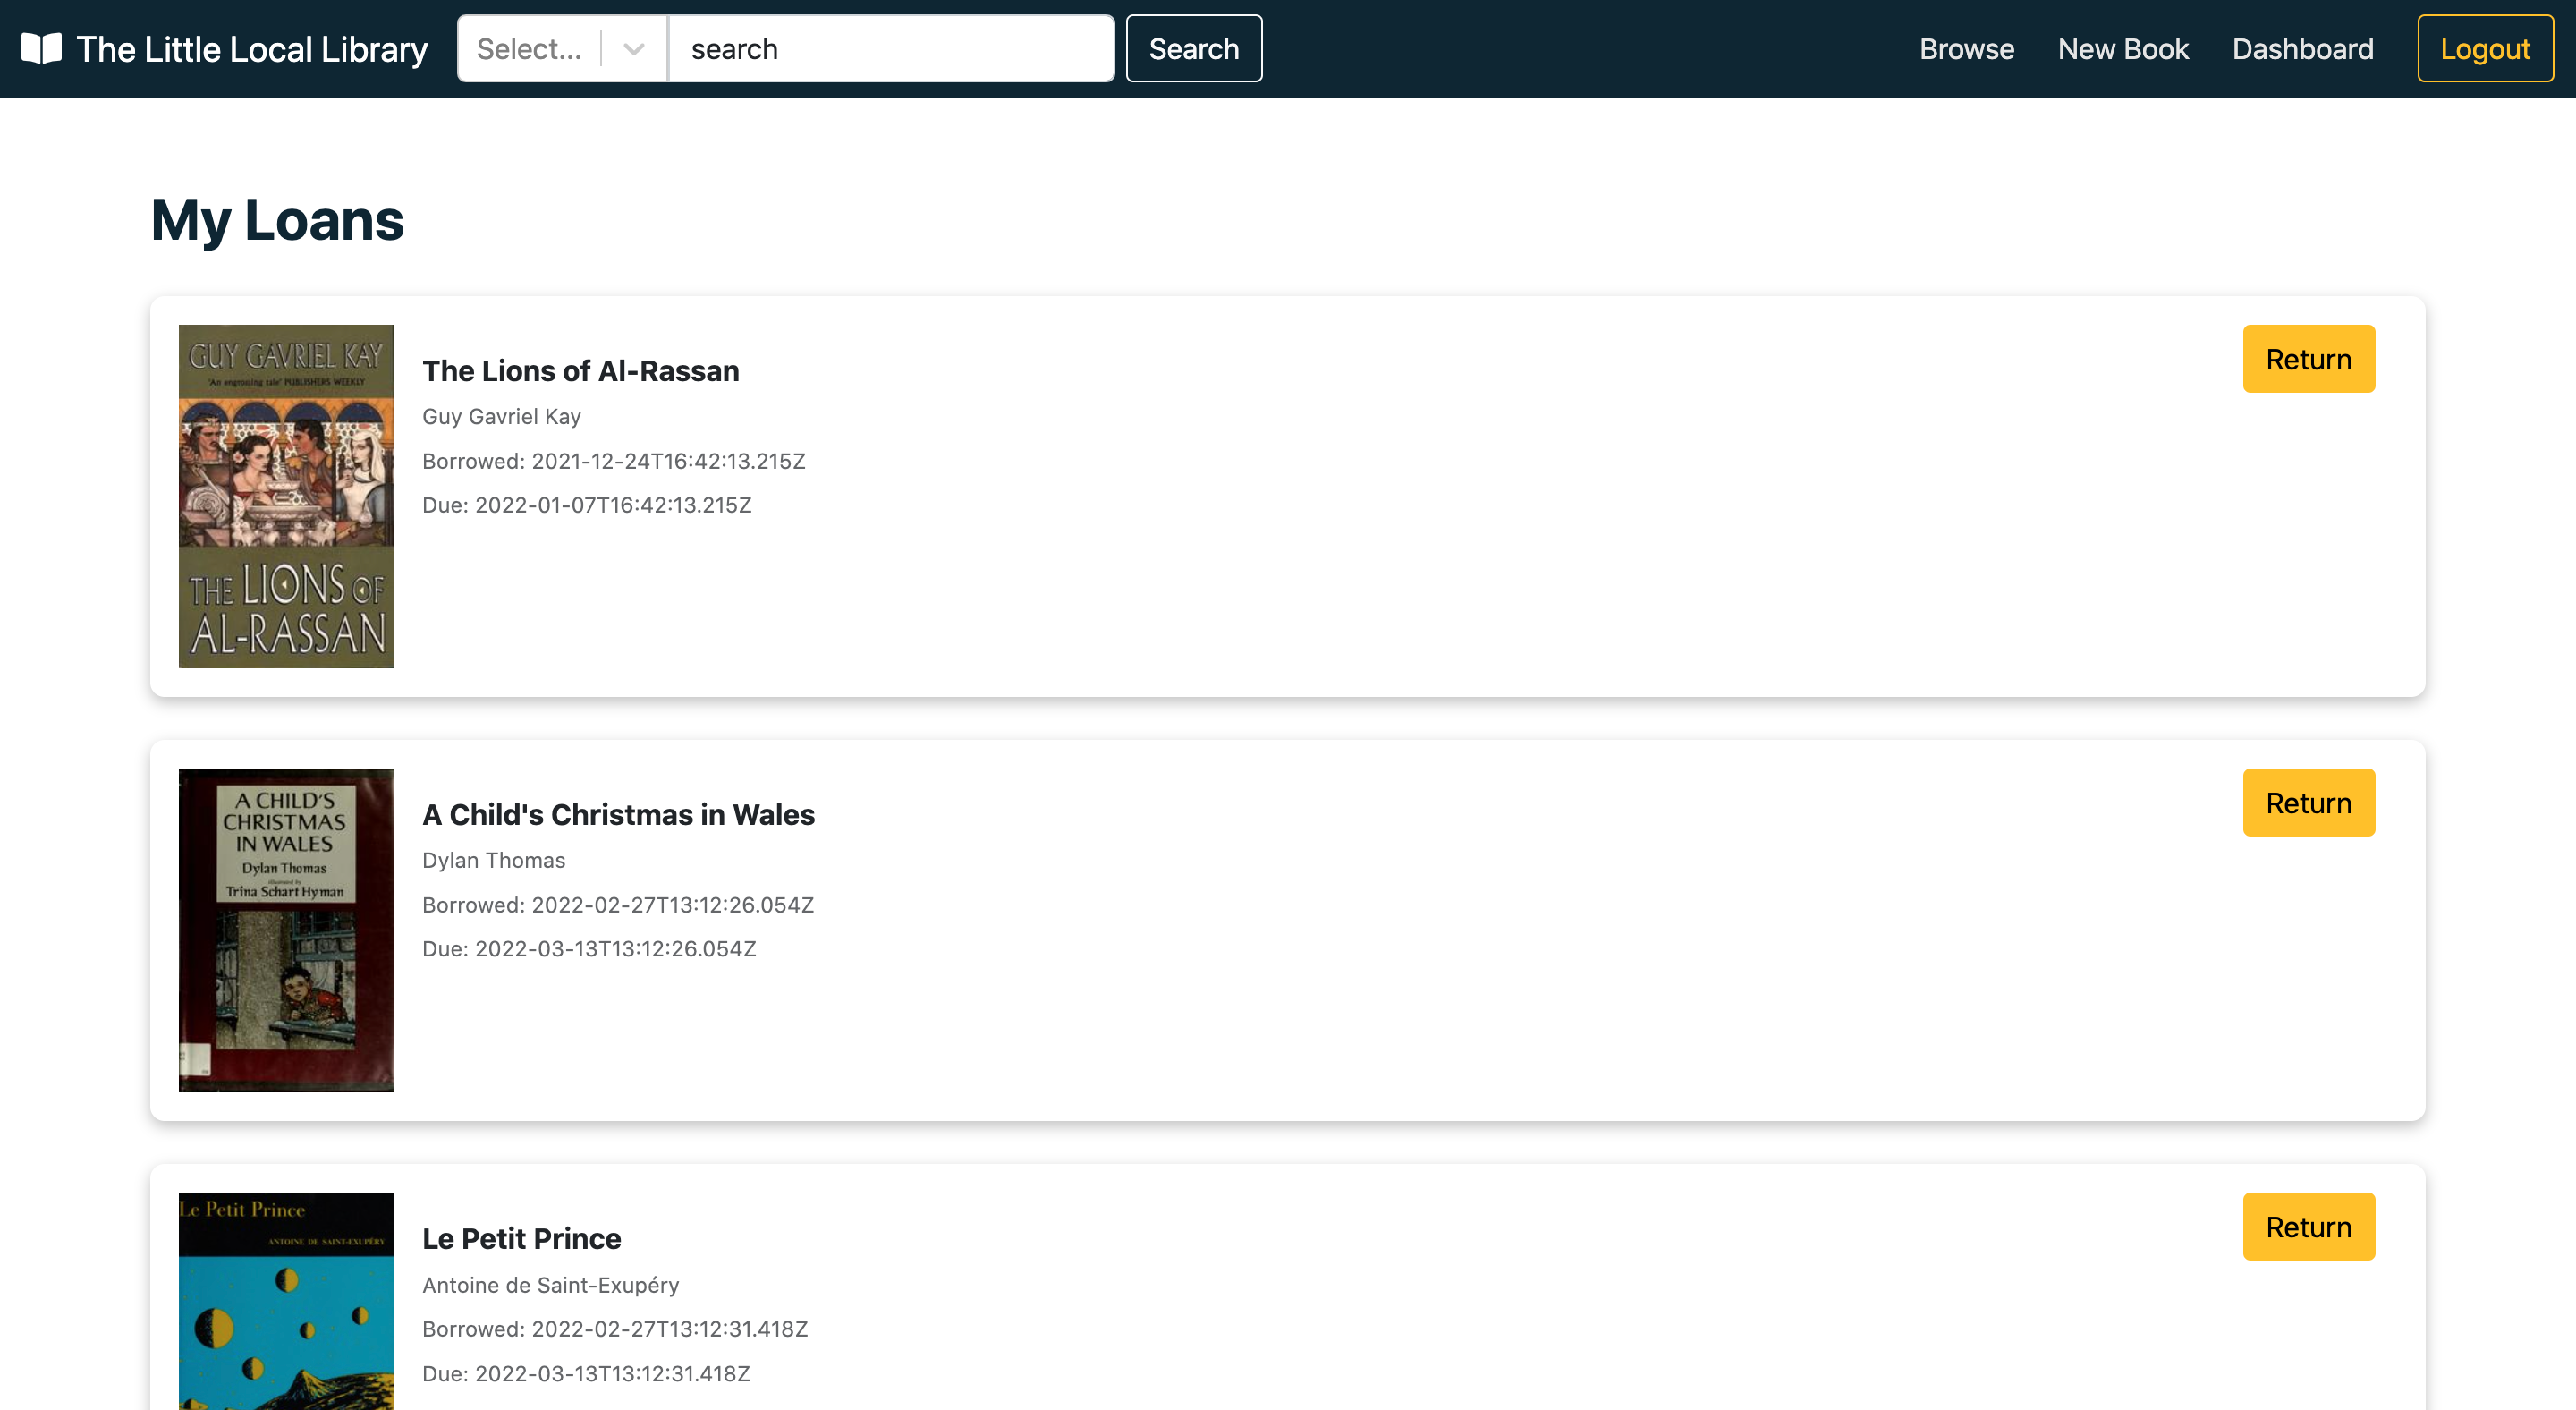Click the Search button
Screen dimensions: 2576x1410
1194,49
